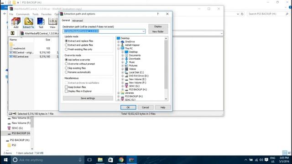Viewport: 292px width, 164px height.
Task: Click the Search PS3 BACKUP (H:) box
Action: pyautogui.click(x=268, y=14)
